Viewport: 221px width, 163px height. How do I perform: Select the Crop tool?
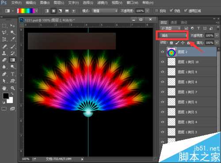pyautogui.click(x=4, y=39)
